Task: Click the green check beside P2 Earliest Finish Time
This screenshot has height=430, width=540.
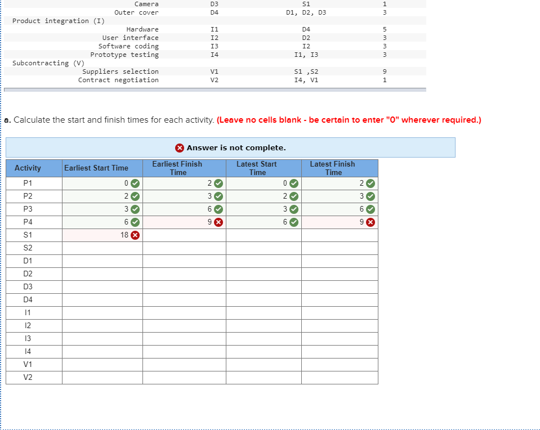Action: (218, 196)
